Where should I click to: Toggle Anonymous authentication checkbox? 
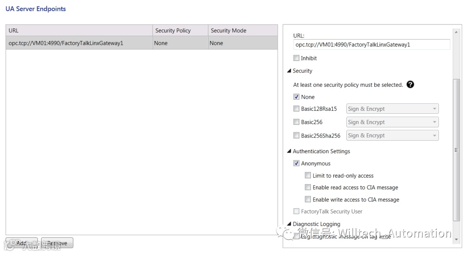[x=296, y=163]
